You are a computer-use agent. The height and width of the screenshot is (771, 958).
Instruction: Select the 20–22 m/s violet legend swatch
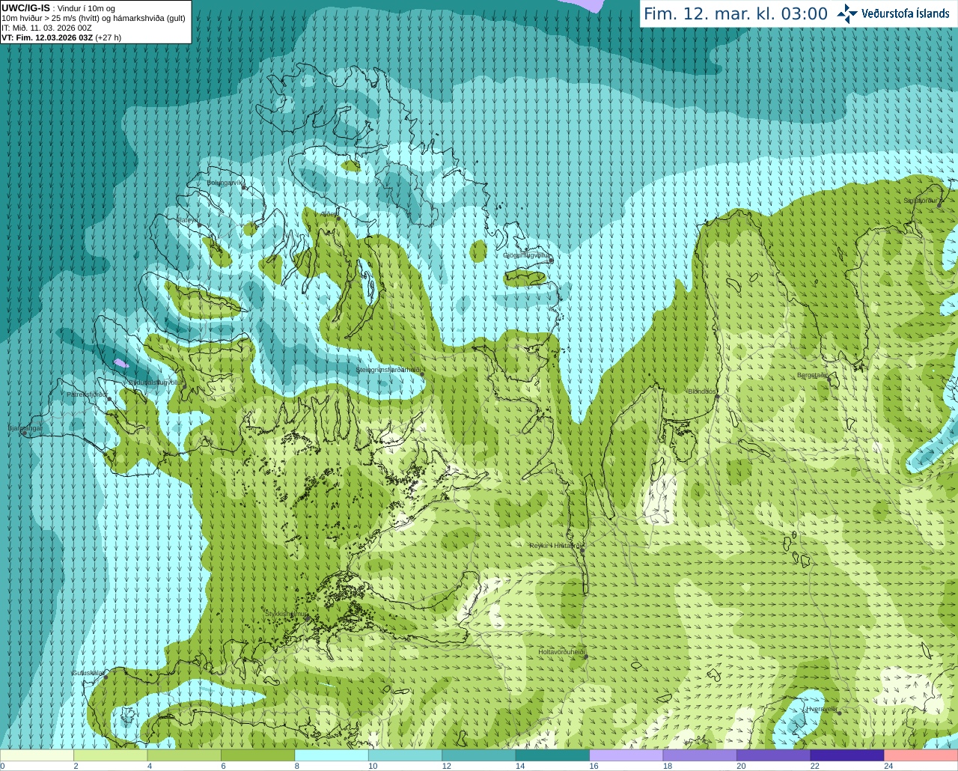point(774,755)
